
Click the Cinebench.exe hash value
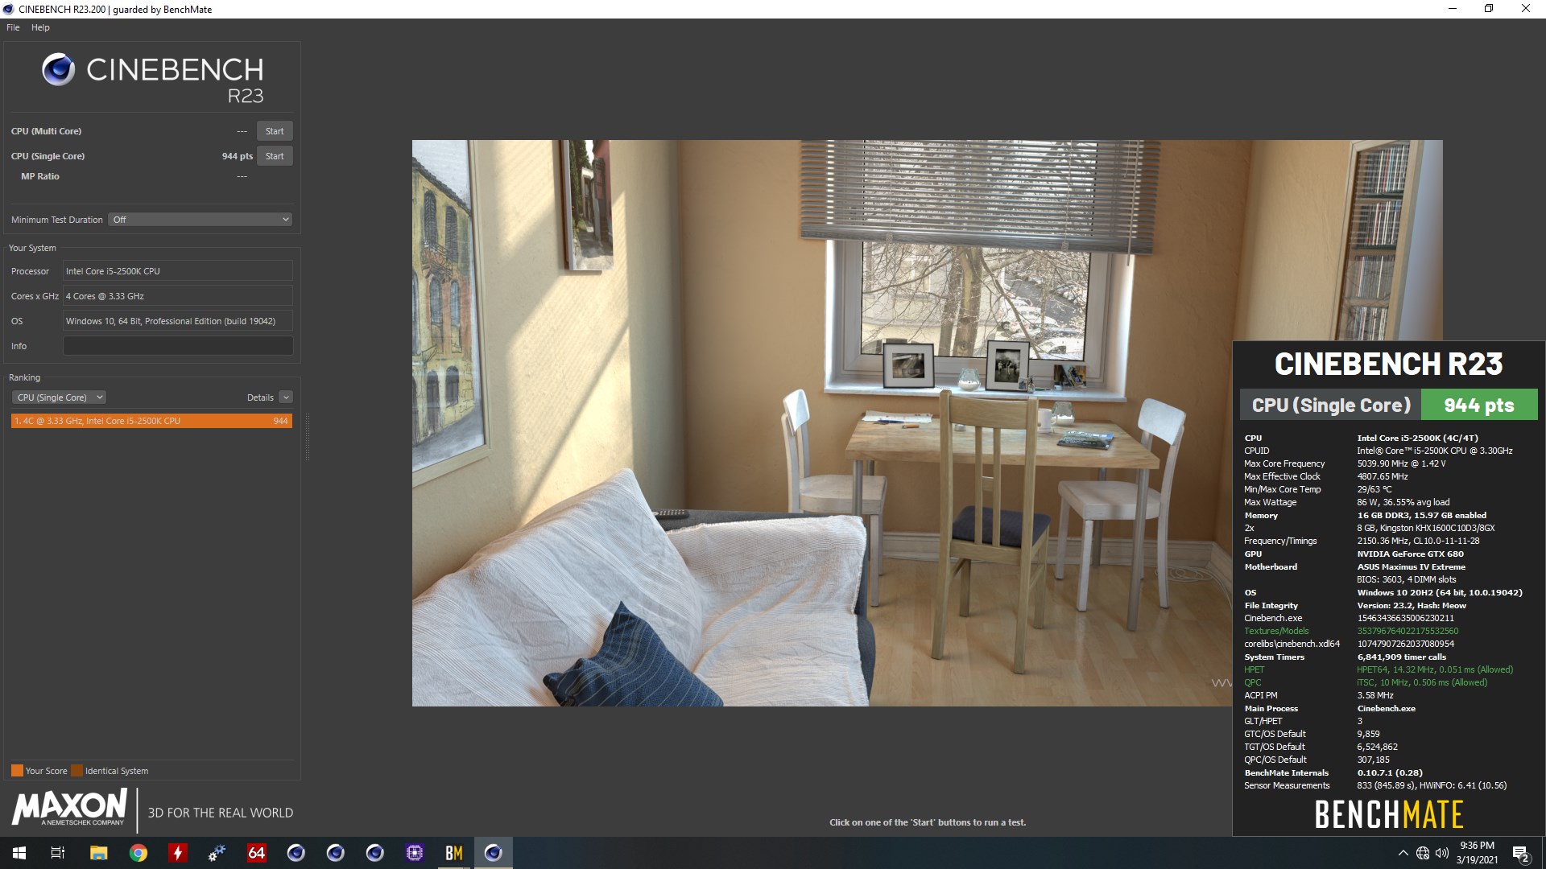pyautogui.click(x=1405, y=618)
